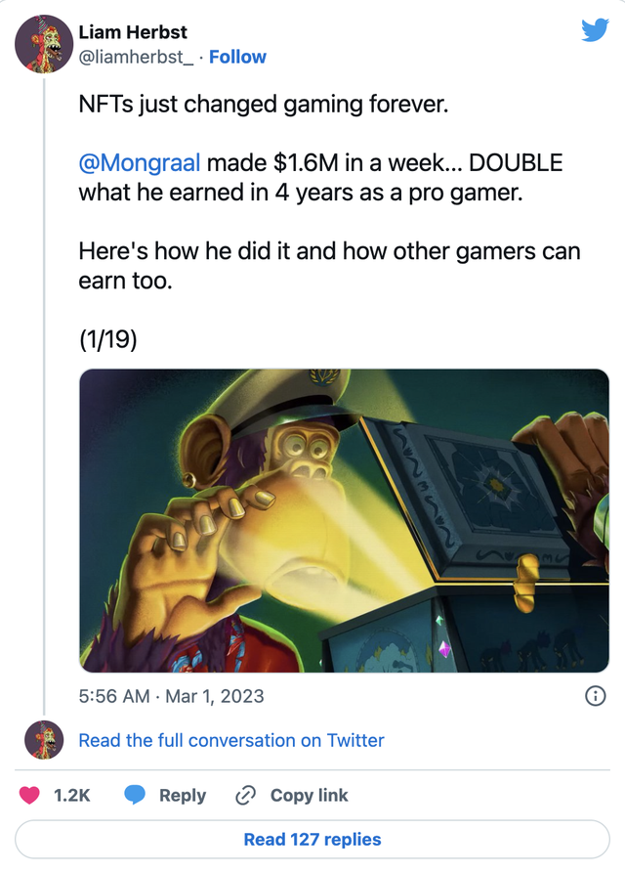Click the (1/19) thread counter text
625x873 pixels.
[x=109, y=340]
